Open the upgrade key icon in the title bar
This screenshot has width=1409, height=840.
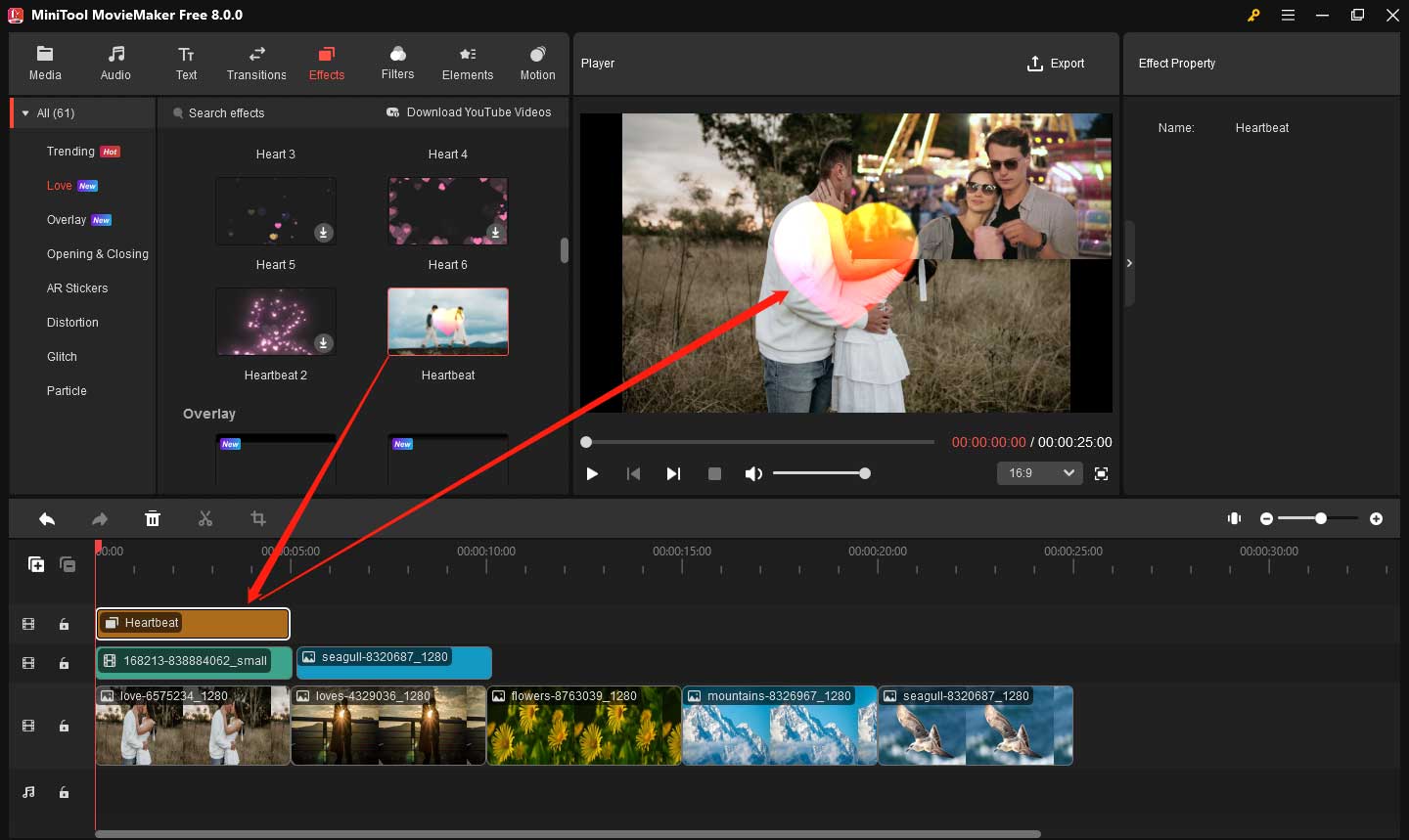point(1253,15)
